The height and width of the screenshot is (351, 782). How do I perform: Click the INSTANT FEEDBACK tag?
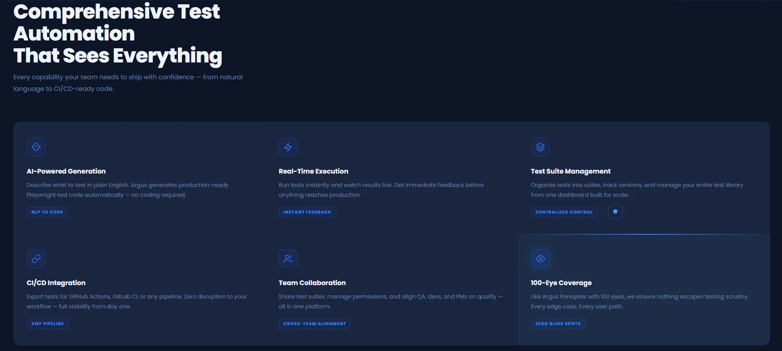(x=307, y=212)
